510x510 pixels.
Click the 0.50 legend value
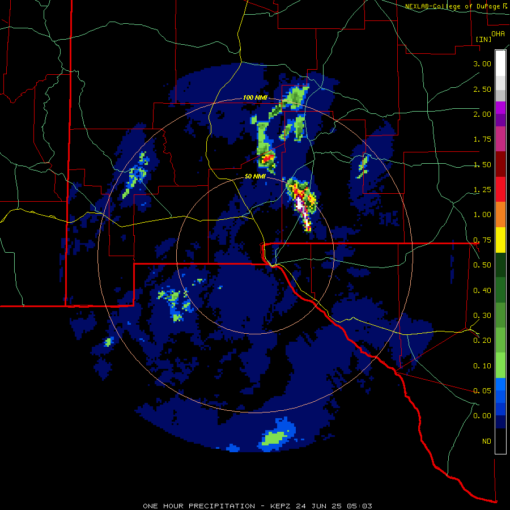click(482, 265)
